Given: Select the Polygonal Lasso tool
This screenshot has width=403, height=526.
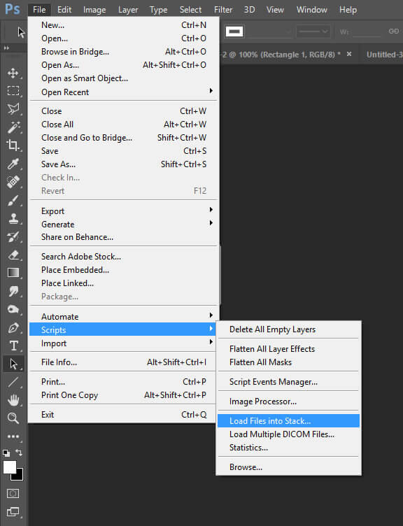Looking at the screenshot, I should [x=13, y=109].
